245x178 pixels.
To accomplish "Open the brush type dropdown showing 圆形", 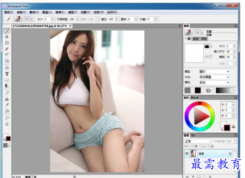I will coord(214,71).
